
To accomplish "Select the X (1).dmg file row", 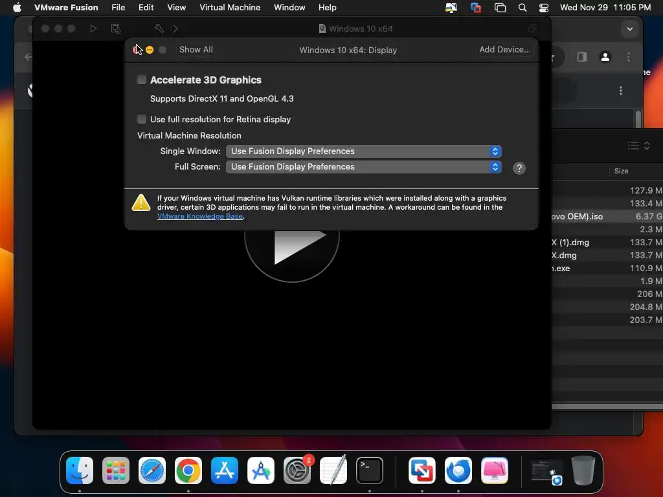I will 607,242.
